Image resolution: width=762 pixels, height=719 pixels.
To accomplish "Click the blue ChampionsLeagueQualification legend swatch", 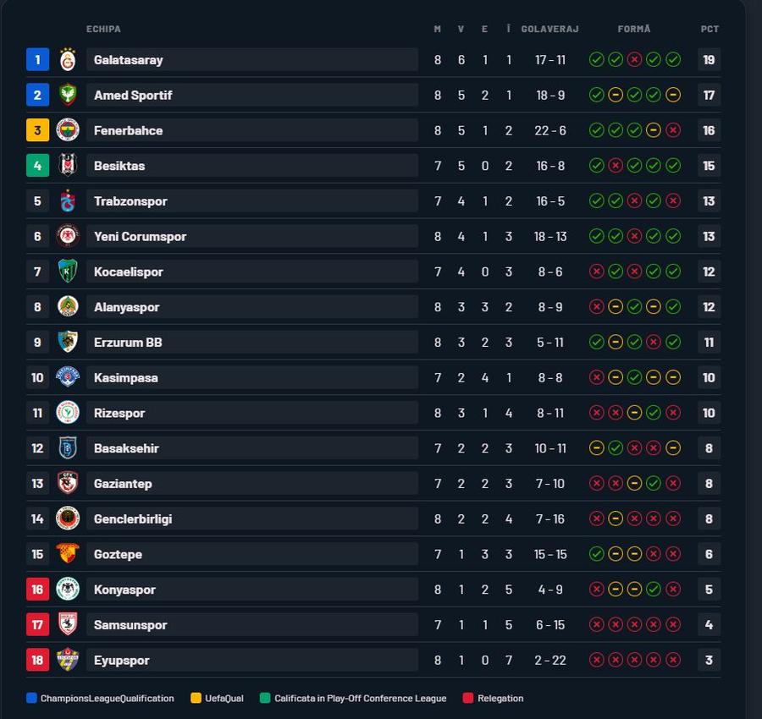I will [31, 698].
